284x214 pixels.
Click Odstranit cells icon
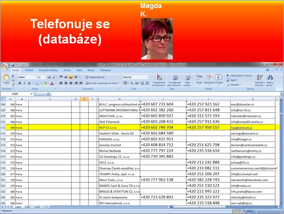point(209,77)
